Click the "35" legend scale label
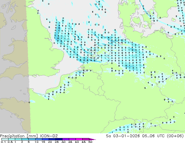The width and height of the screenshot is (185, 143). click(70, 142)
